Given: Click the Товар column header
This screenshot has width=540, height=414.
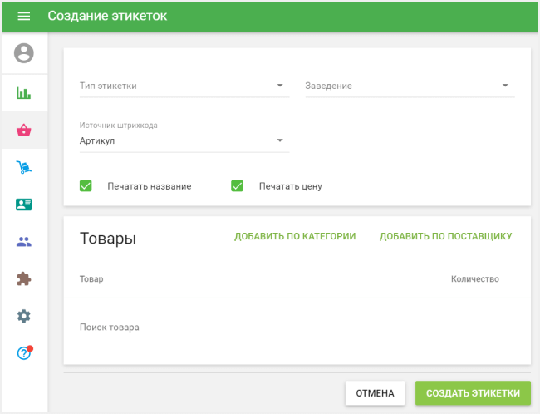Looking at the screenshot, I should pos(91,278).
